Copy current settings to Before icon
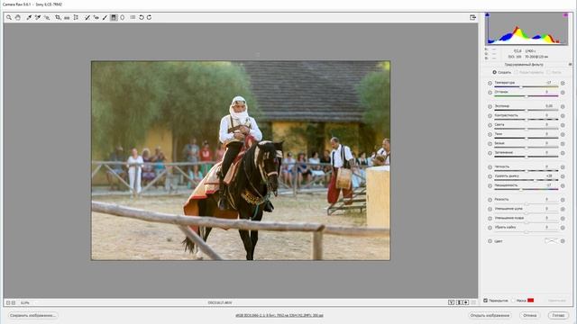 pos(466,302)
